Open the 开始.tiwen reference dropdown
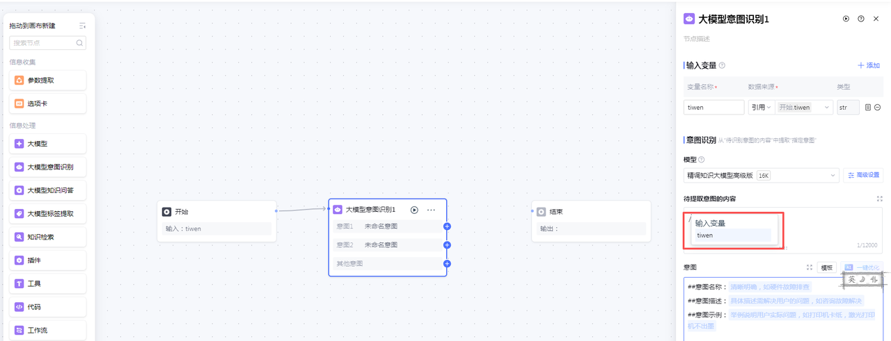 (805, 108)
